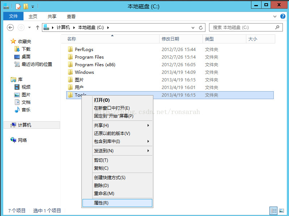Choose 在新窗口中打开(E) in context menu
289x216 pixels.
(117, 108)
